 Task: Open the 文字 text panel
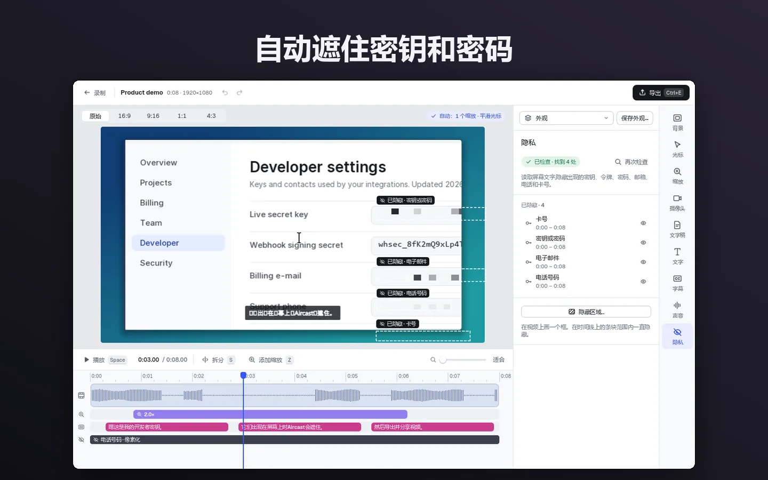pyautogui.click(x=677, y=256)
